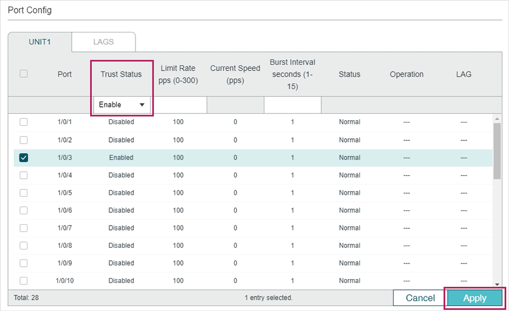
Task: Check the box for port 1/0/5
Action: coord(24,192)
